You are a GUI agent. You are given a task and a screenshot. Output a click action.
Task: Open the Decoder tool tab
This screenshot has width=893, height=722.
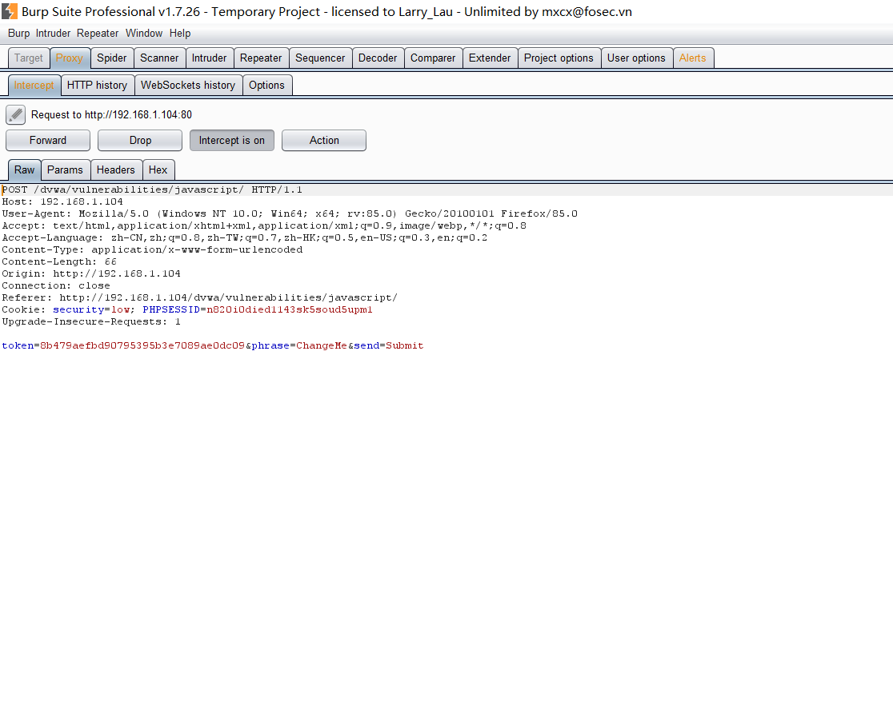pyautogui.click(x=378, y=58)
